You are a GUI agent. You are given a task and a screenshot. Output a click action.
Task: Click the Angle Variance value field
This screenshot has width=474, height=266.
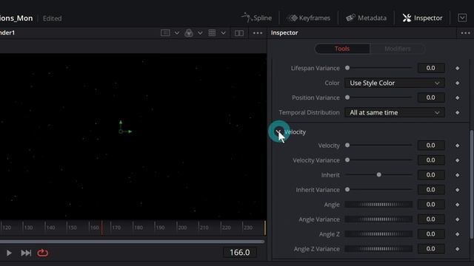click(x=431, y=219)
